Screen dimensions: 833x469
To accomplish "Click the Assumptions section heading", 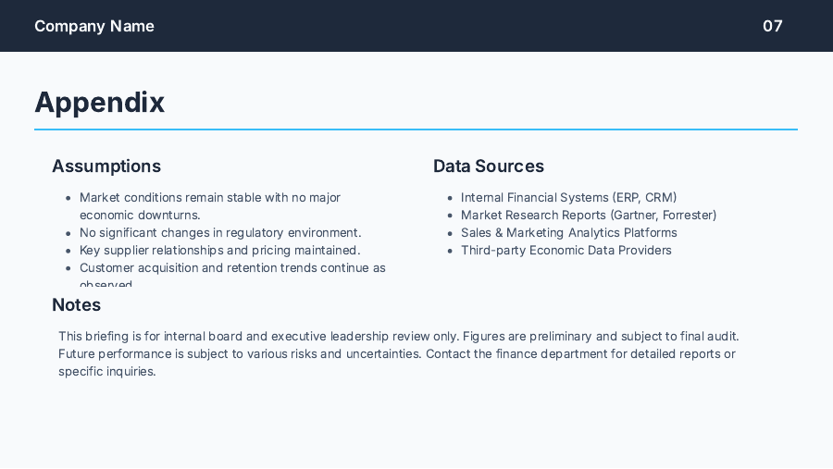I will click(x=106, y=167).
